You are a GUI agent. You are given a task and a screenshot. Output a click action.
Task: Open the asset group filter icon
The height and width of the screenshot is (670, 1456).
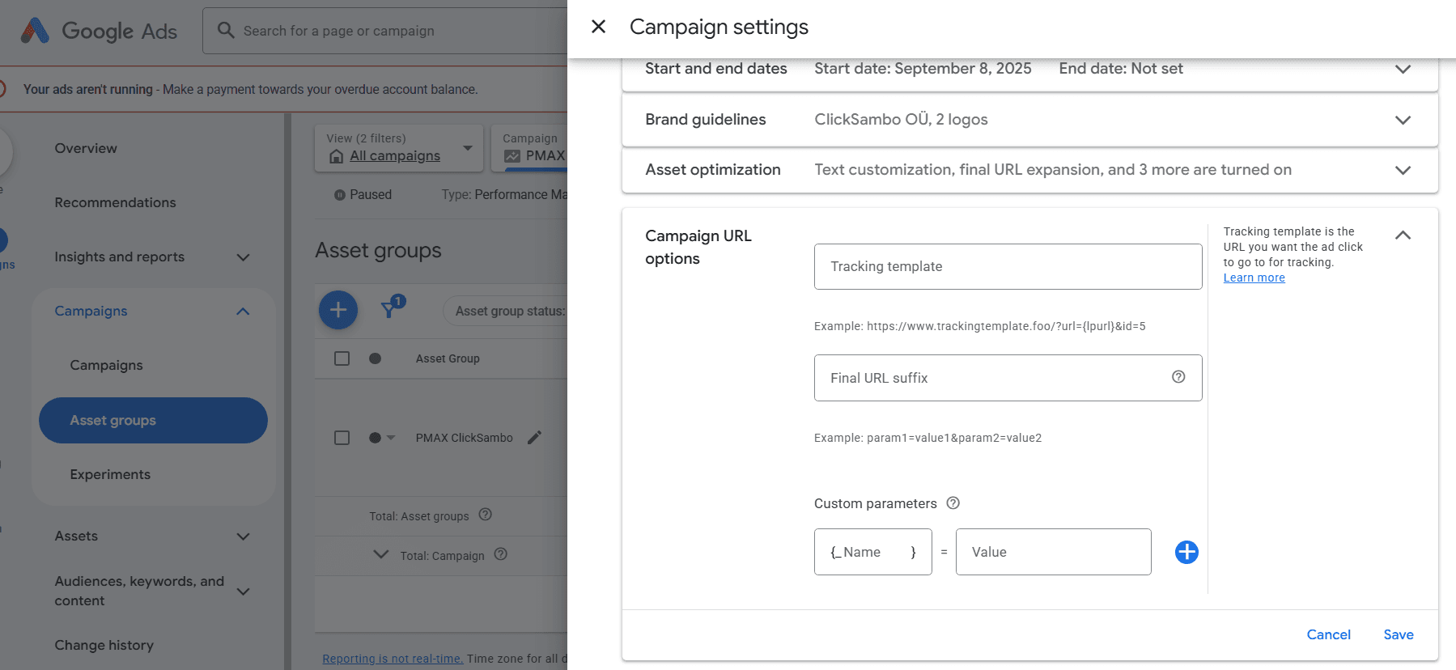coord(390,308)
